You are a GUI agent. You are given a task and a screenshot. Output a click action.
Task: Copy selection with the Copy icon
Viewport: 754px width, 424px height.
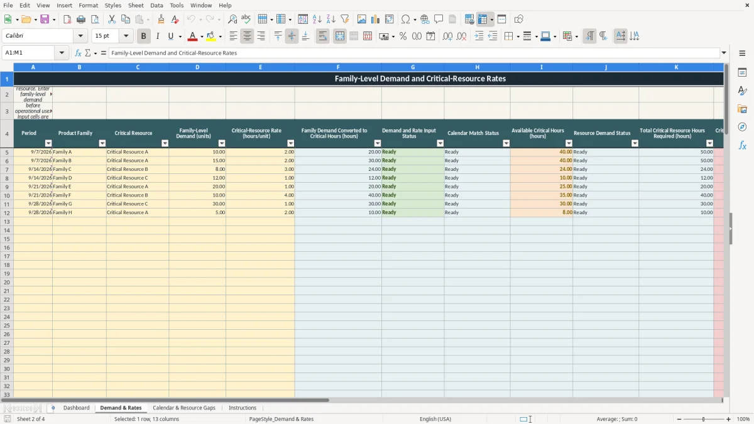(x=126, y=19)
